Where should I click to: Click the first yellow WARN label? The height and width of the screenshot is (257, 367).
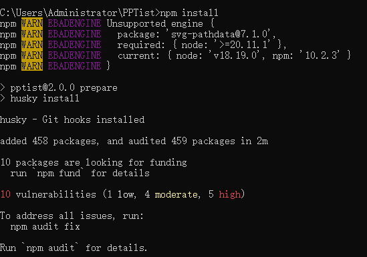(x=32, y=23)
